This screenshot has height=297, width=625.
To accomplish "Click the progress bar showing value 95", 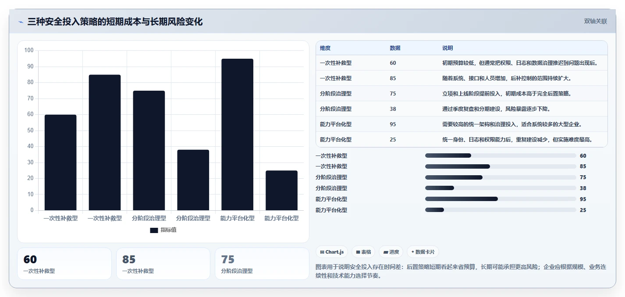I will pos(501,199).
